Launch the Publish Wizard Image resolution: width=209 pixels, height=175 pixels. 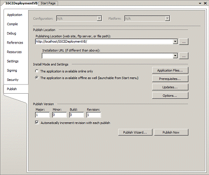click(135, 132)
